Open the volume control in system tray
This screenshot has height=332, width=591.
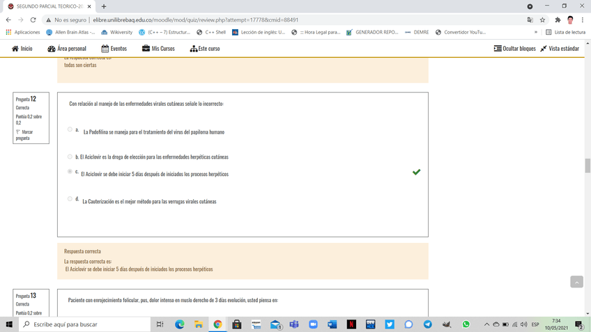click(524, 324)
